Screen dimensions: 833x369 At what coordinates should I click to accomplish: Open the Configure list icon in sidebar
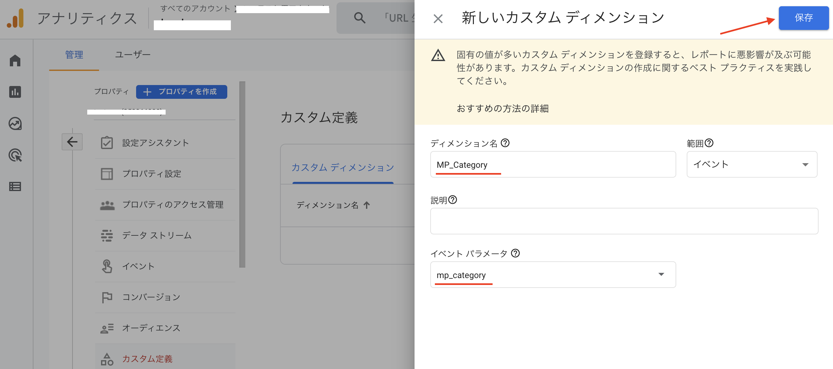point(15,186)
